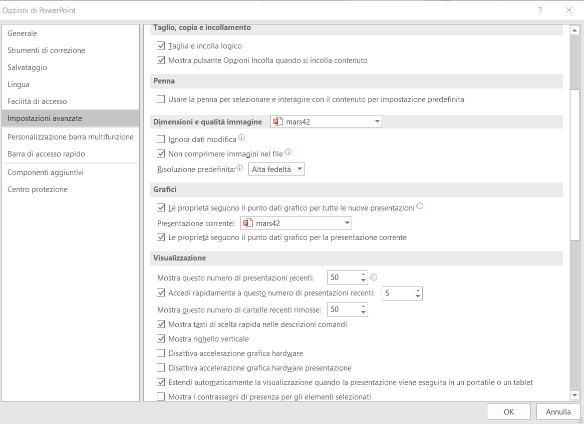
Task: Click info icon after nuove presentazioni option
Action: (420, 205)
